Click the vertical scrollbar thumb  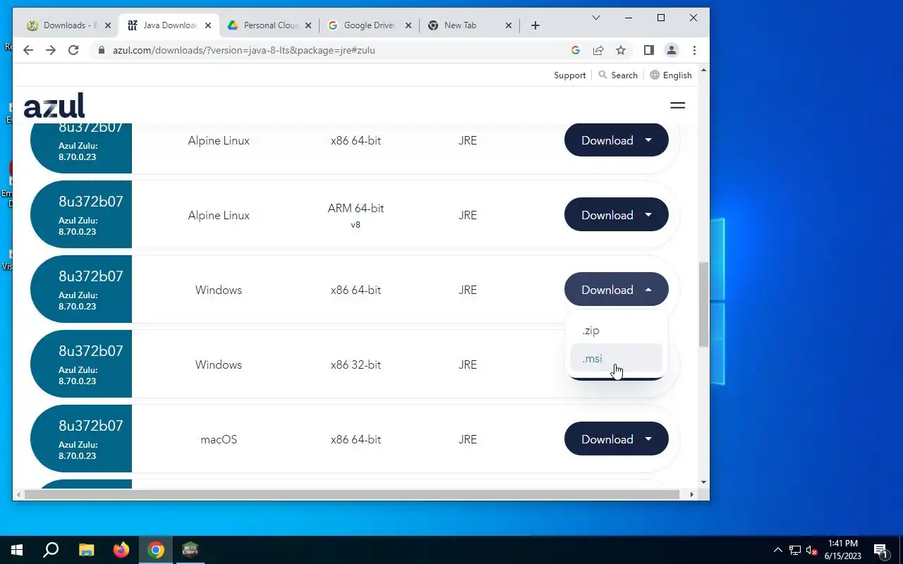pos(703,304)
